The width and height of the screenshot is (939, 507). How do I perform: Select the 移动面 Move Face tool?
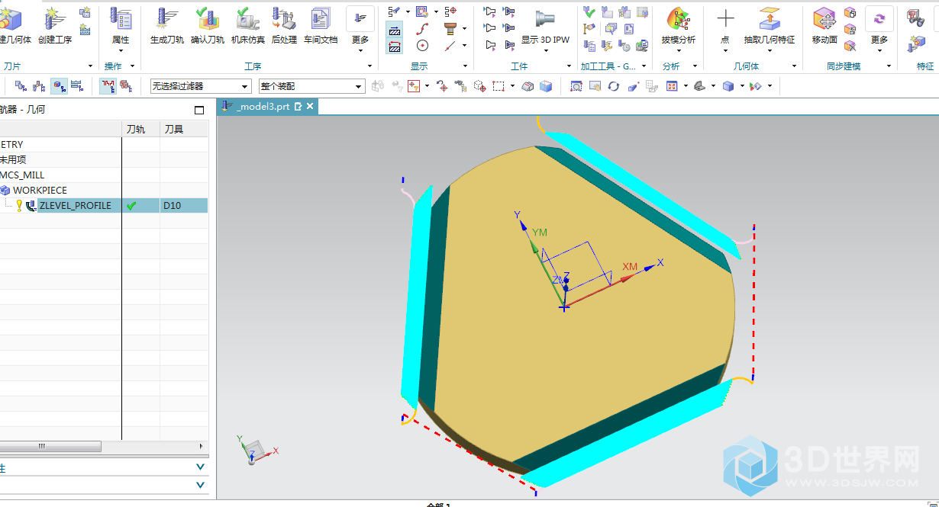pos(824,25)
